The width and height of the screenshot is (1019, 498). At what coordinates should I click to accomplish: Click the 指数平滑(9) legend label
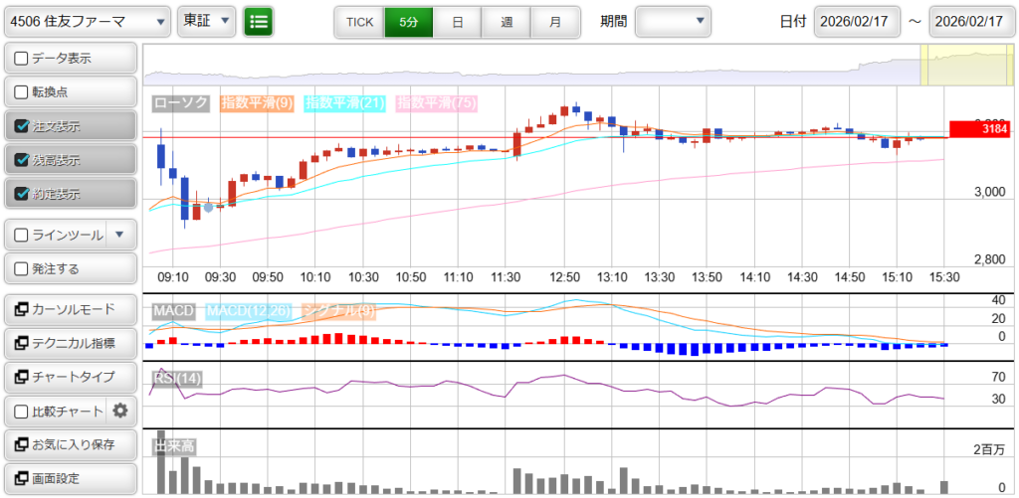point(257,102)
